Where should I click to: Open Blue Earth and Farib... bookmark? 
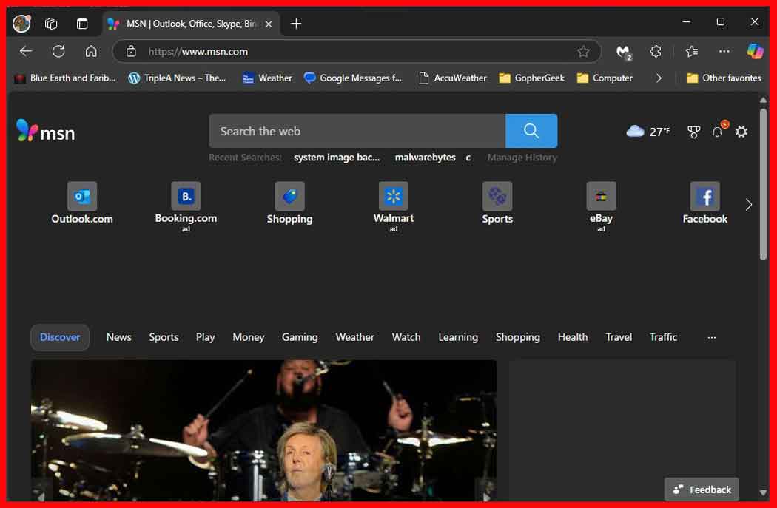[x=65, y=78]
